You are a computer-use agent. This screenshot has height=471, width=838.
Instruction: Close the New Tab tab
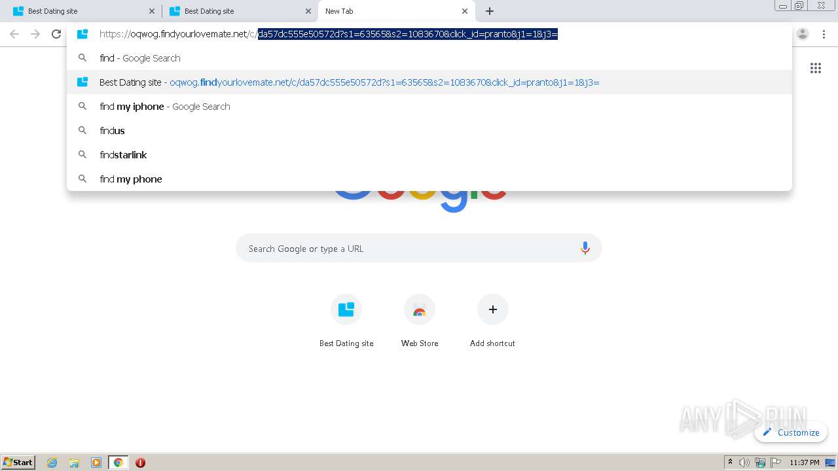point(465,11)
